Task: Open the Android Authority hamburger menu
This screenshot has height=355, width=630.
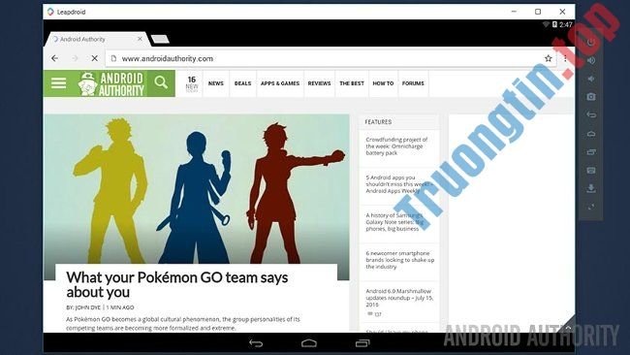Action: click(x=58, y=83)
